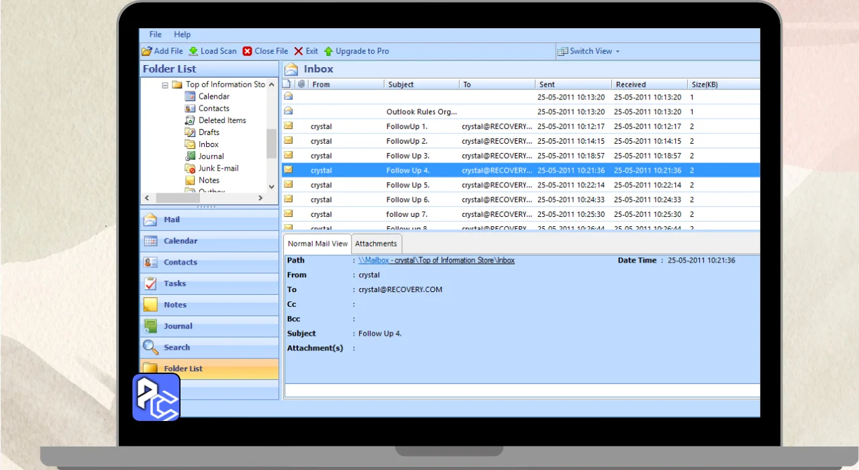Click the red Close File icon
This screenshot has width=859, height=470.
click(248, 51)
